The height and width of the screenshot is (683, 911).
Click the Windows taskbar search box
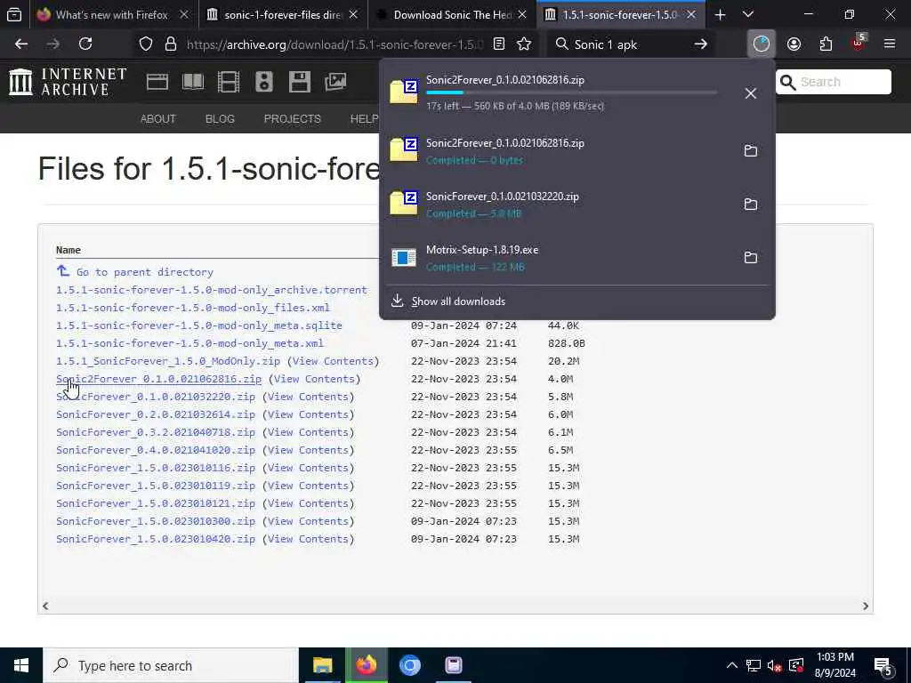pyautogui.click(x=170, y=665)
